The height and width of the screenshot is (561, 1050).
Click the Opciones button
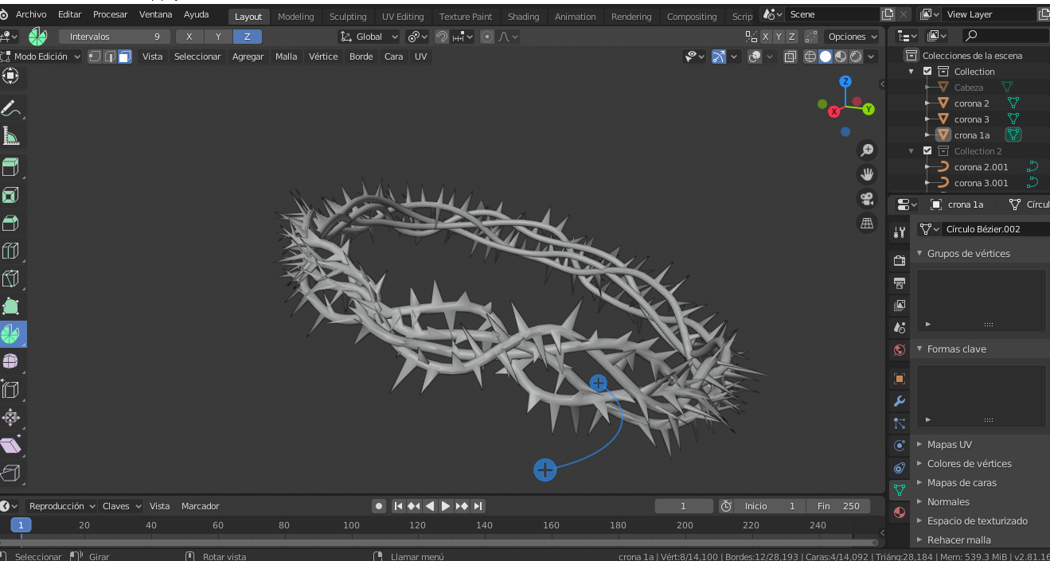(852, 37)
